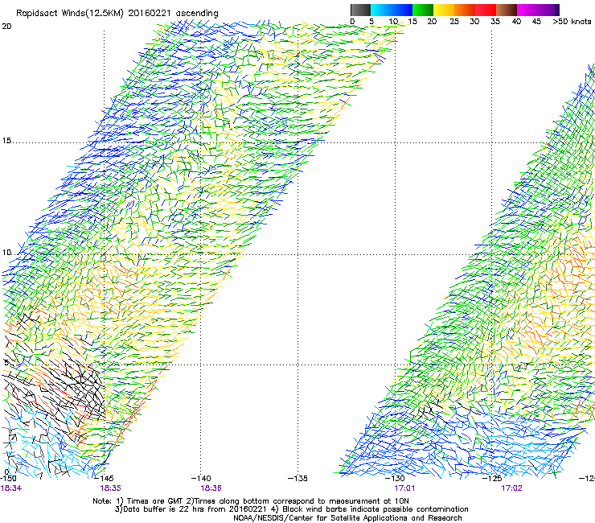Click the longitude label '-135'
Viewport: 595px width, 523px height.
coord(297,478)
